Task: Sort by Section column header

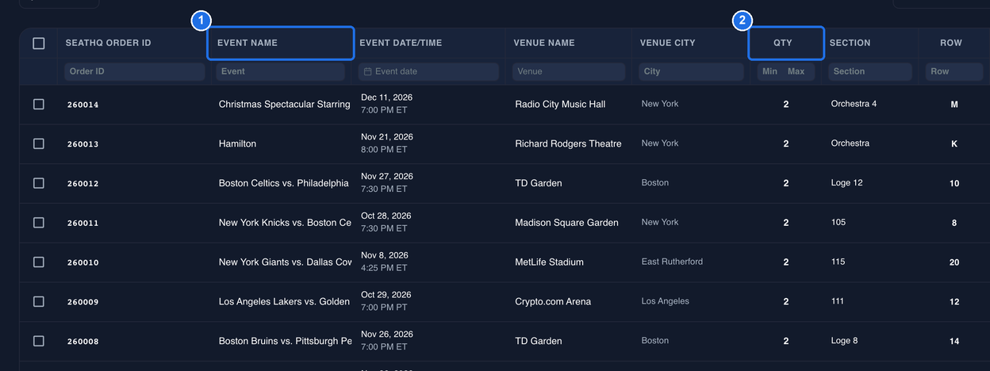Action: [850, 43]
